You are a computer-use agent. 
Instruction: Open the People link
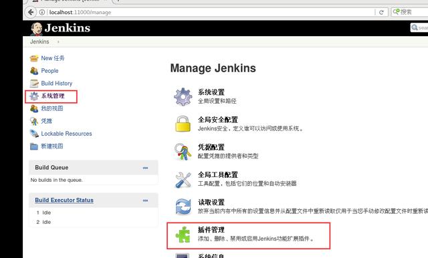(49, 71)
